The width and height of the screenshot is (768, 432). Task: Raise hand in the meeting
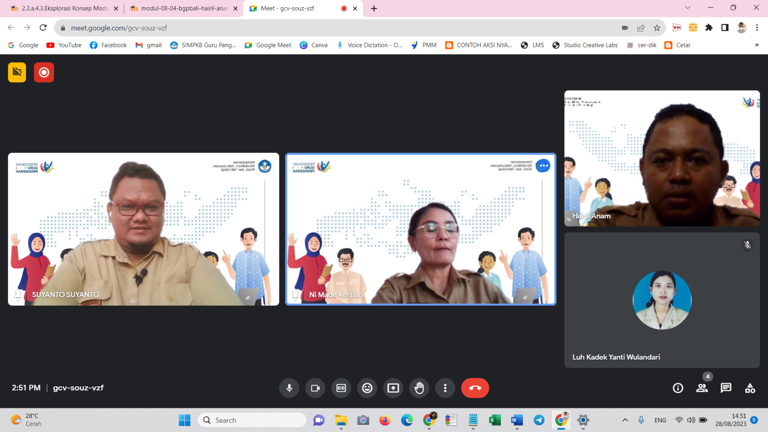coord(419,388)
